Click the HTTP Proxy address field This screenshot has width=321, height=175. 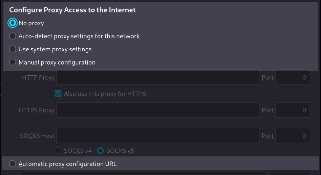point(158,77)
